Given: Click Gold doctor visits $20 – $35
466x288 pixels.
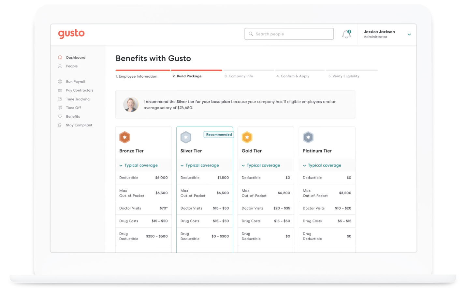Looking at the screenshot, I should (282, 208).
